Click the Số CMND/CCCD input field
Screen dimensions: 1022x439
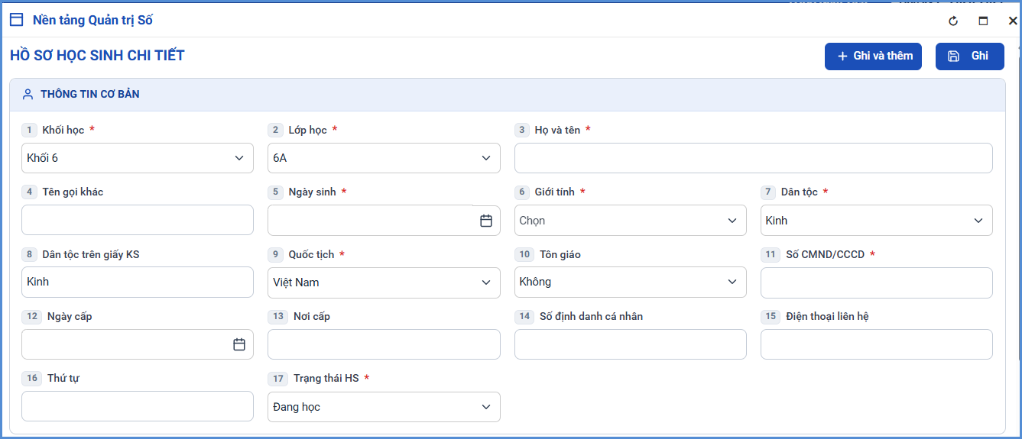click(877, 282)
